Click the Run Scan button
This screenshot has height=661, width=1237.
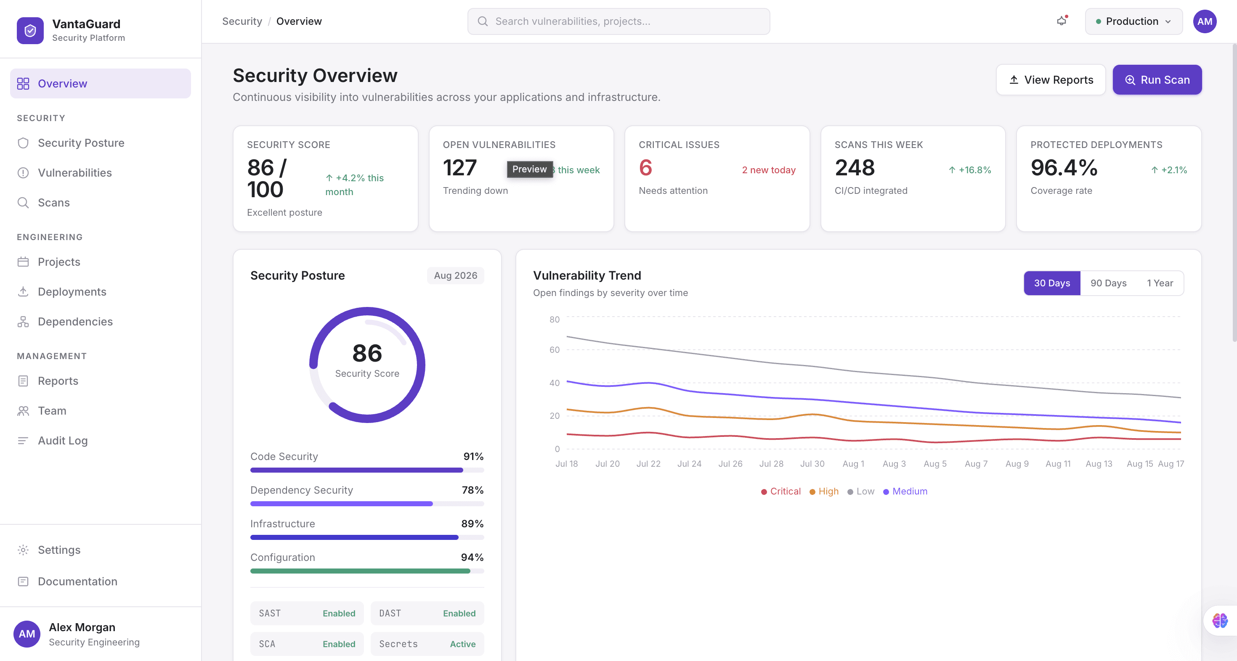point(1157,80)
